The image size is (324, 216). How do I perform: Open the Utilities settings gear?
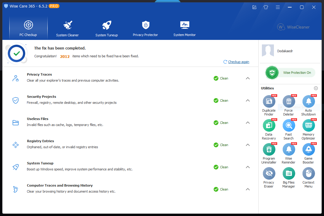(x=316, y=88)
